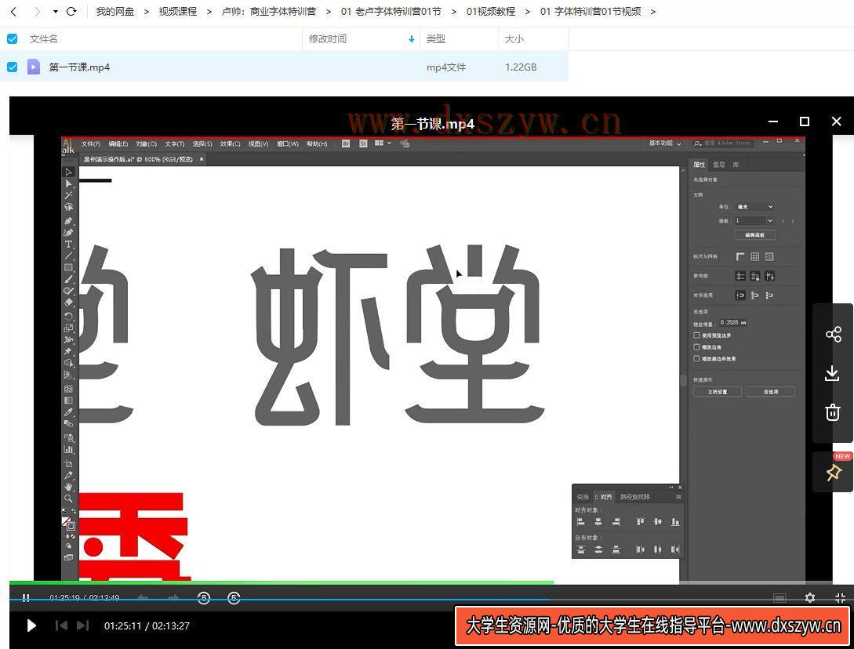
Task: Select the Artboard tool
Action: click(69, 463)
